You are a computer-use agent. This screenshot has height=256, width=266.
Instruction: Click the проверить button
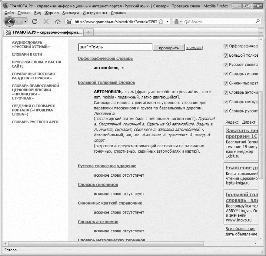[x=169, y=48]
